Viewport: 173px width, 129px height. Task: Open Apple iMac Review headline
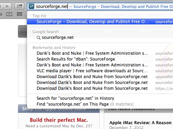tap(140, 123)
